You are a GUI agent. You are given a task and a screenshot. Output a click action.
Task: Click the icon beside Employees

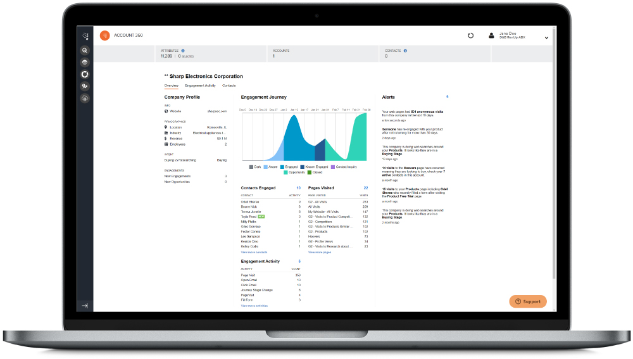(166, 144)
